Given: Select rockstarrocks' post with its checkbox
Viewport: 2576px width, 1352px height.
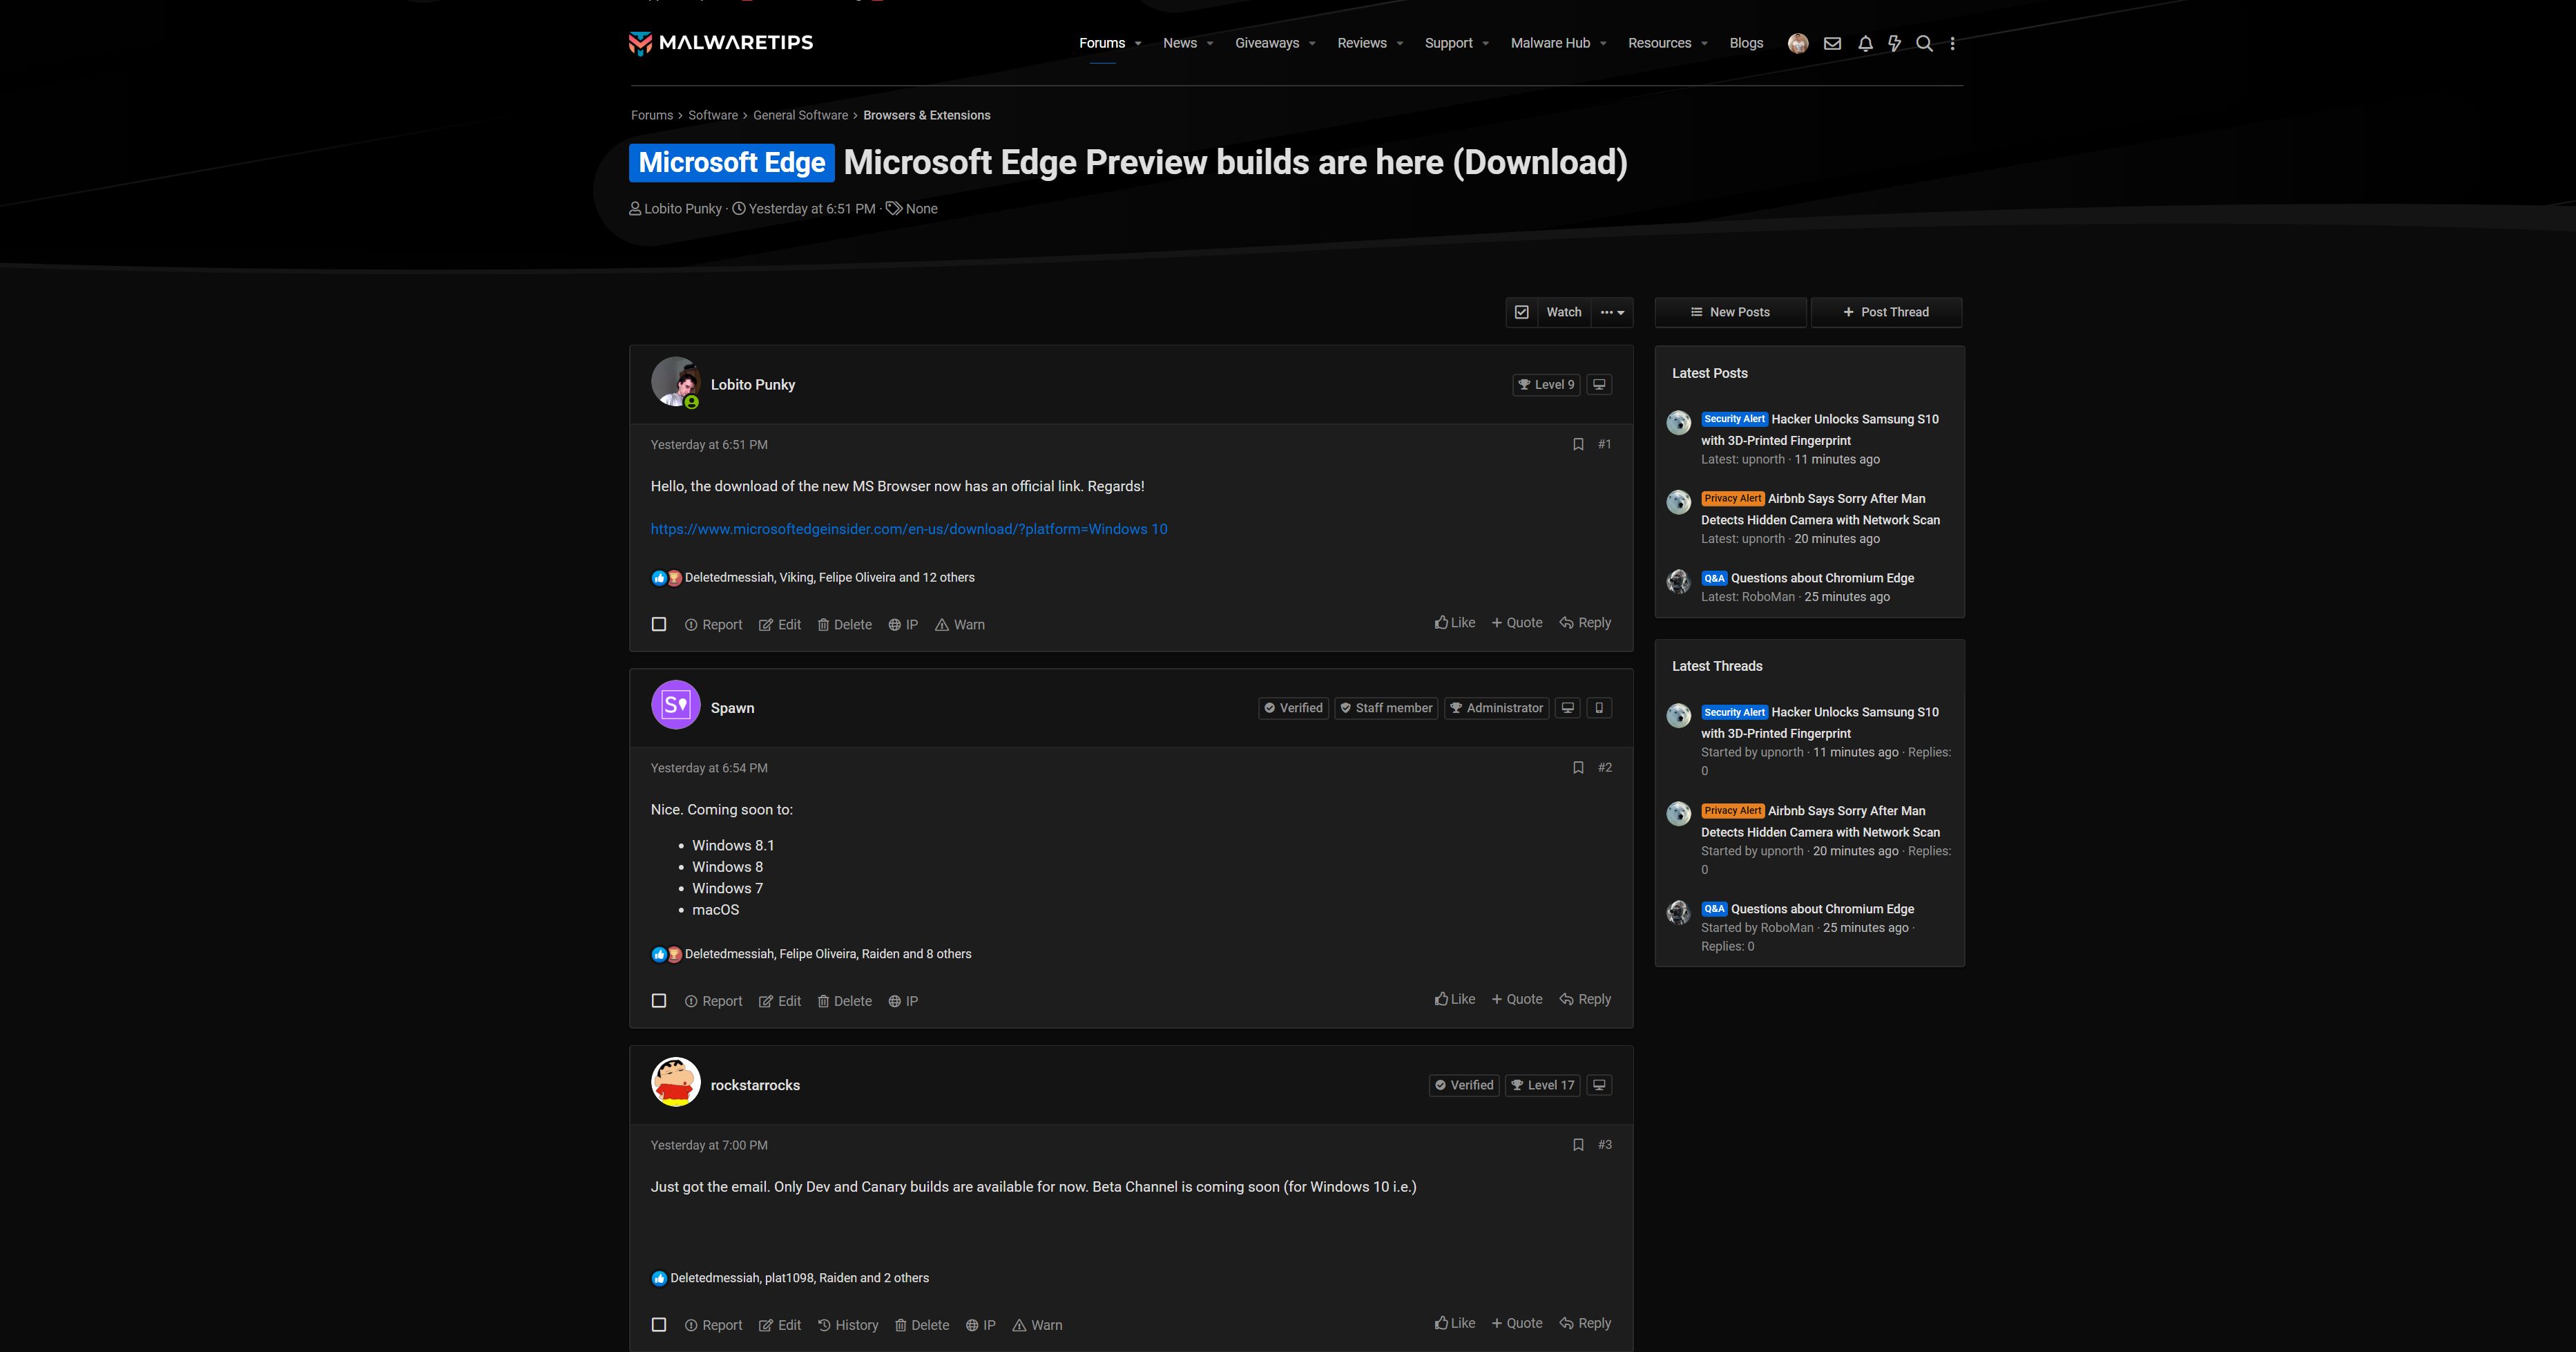Looking at the screenshot, I should pos(659,1325).
